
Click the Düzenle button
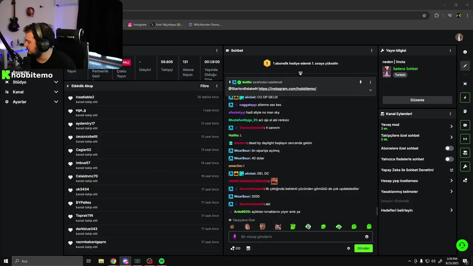pyautogui.click(x=417, y=100)
